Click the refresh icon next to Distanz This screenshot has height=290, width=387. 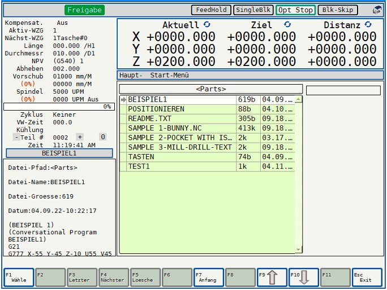point(368,24)
